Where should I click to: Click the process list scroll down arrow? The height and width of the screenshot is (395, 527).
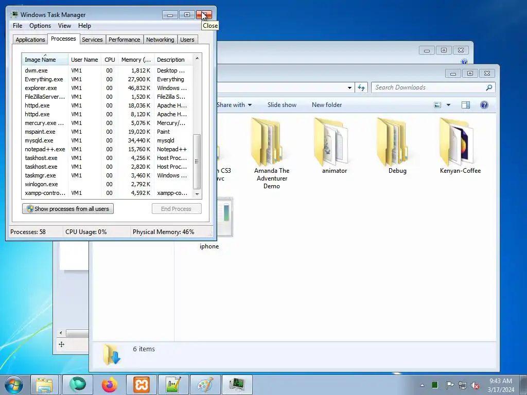tap(197, 194)
